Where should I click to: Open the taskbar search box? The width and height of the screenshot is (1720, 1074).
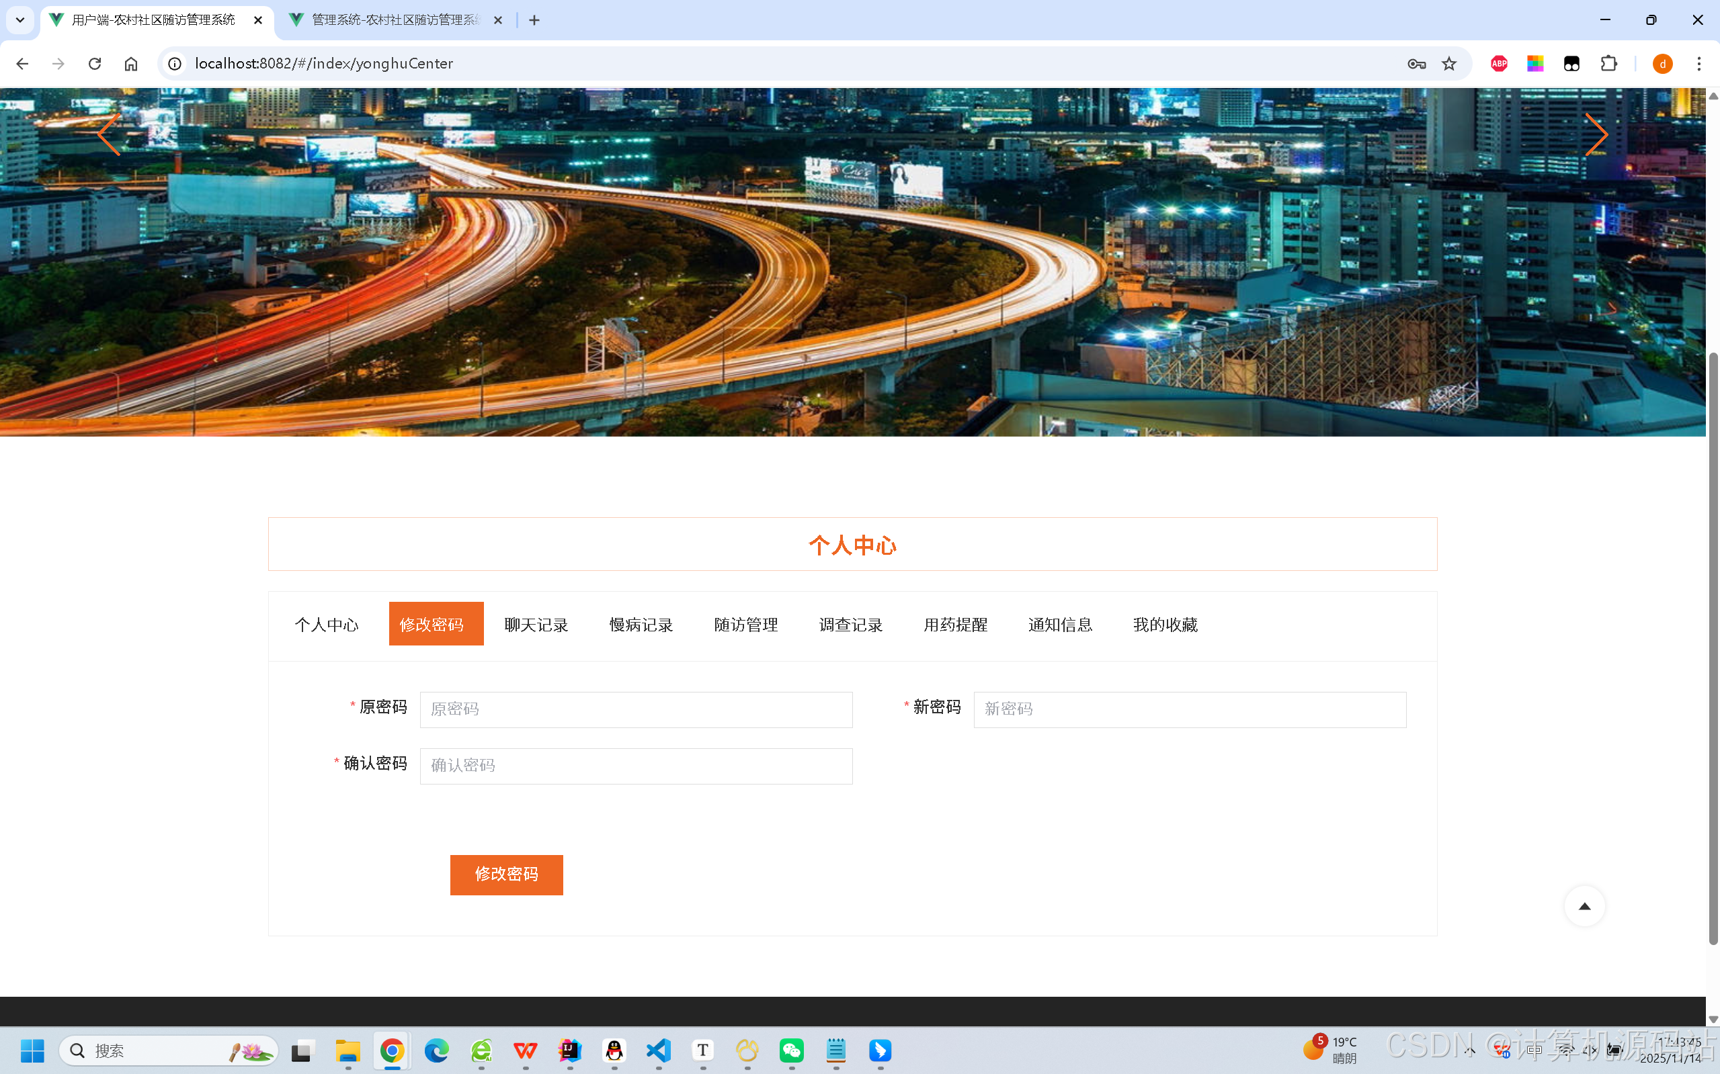pyautogui.click(x=169, y=1050)
